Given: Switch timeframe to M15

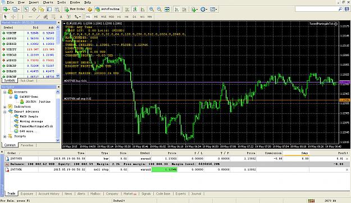Looking at the screenshot, I should click(x=103, y=17).
